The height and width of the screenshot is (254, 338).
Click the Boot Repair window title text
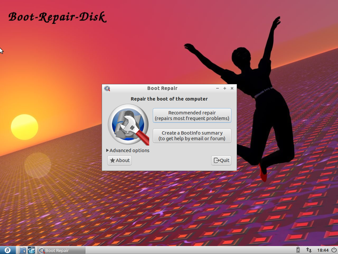tap(162, 88)
